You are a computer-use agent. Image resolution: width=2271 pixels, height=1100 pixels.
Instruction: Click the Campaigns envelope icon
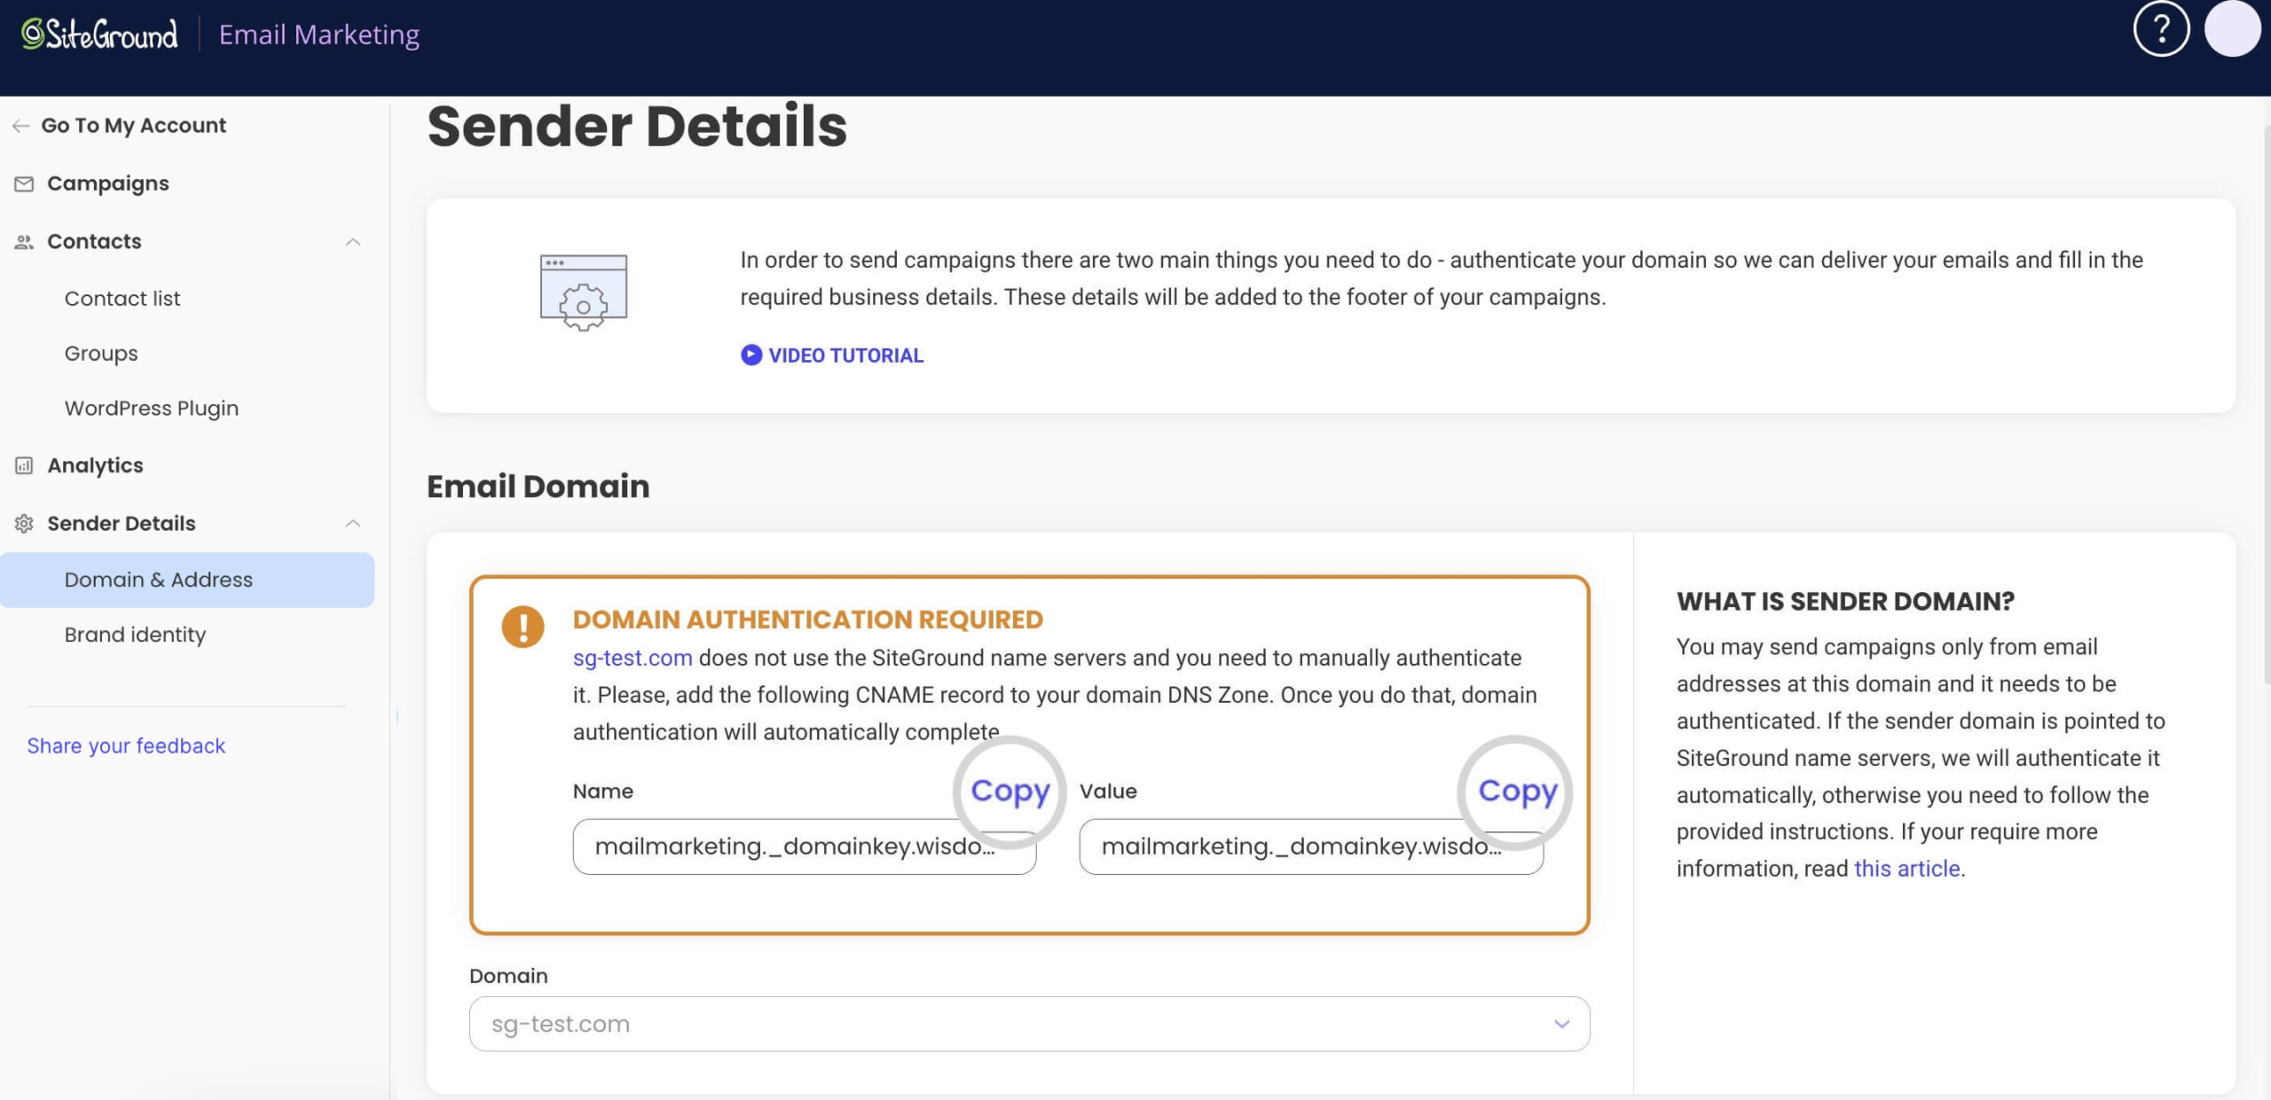tap(24, 183)
